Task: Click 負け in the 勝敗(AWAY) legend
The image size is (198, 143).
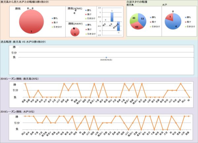Action: pos(88,29)
